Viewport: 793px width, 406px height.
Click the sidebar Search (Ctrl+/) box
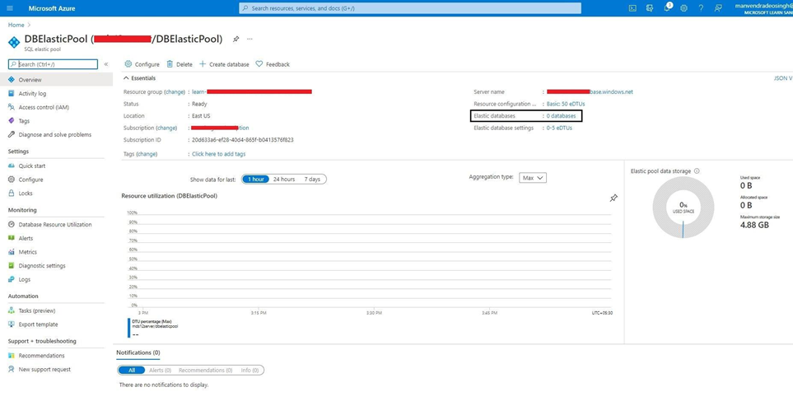[53, 64]
